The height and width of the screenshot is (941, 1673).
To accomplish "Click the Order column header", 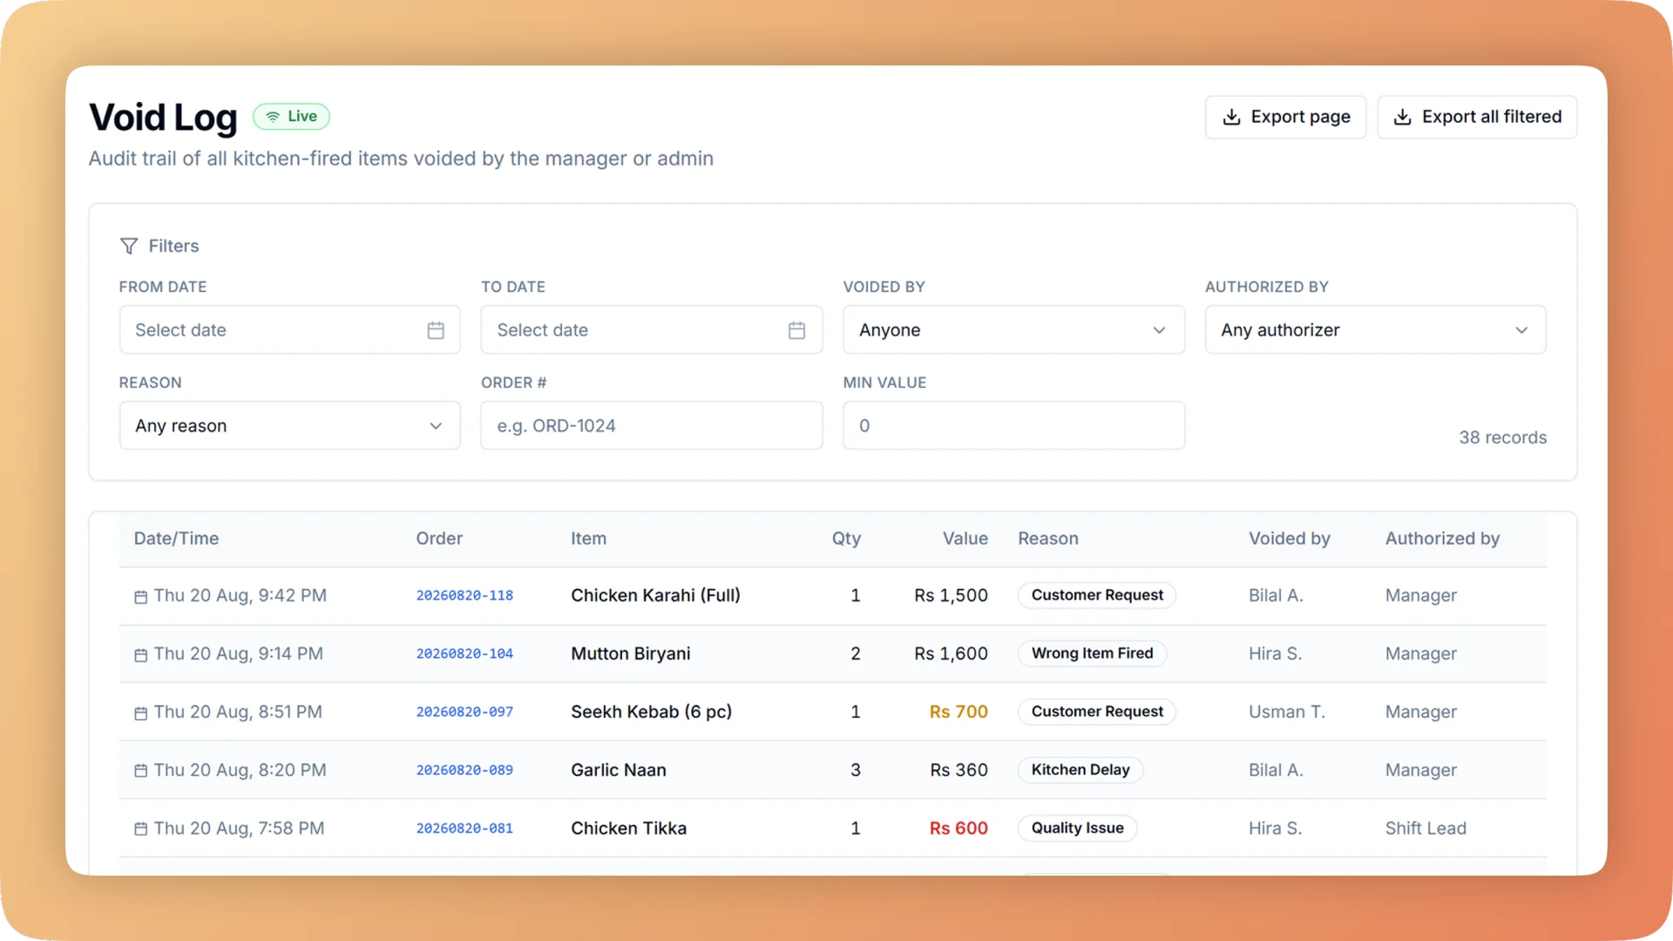I will coord(439,538).
